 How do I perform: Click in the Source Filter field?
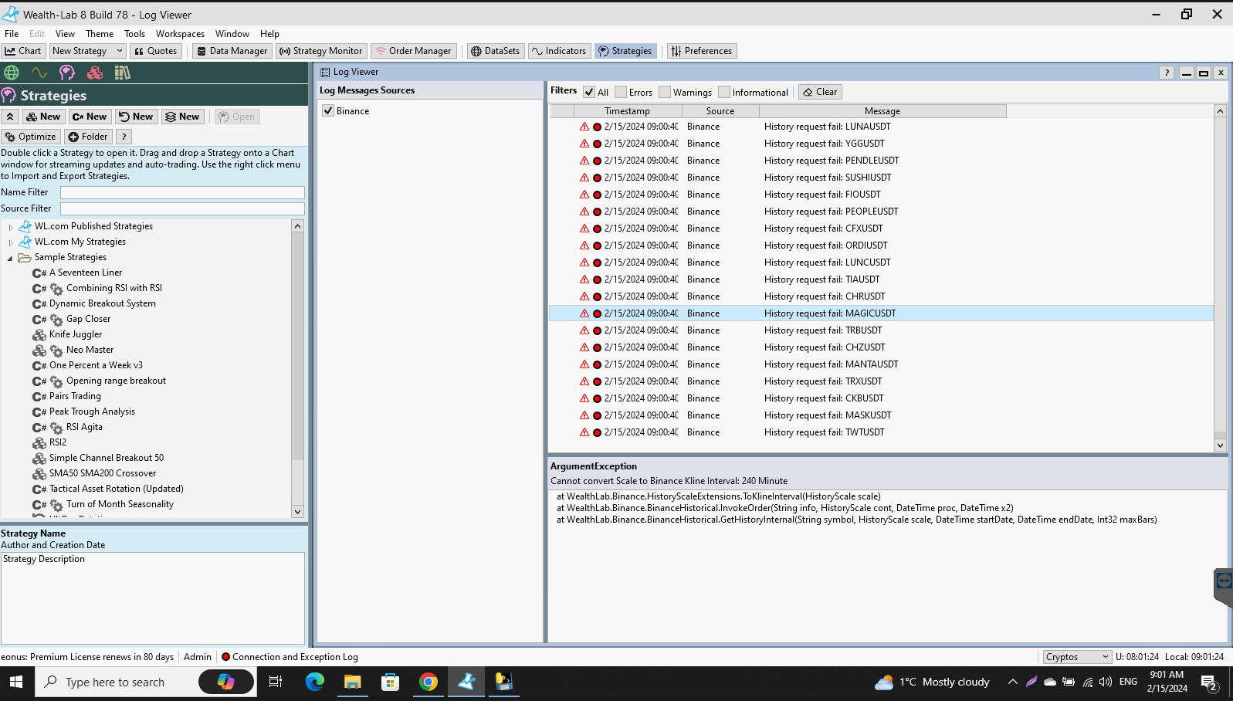(x=182, y=208)
